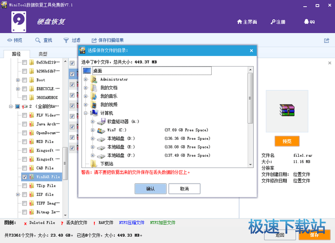Check the CAB File checkbox

[x=25, y=168]
